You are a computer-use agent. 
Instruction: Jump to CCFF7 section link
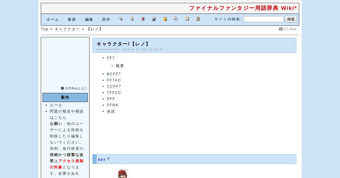tap(114, 86)
